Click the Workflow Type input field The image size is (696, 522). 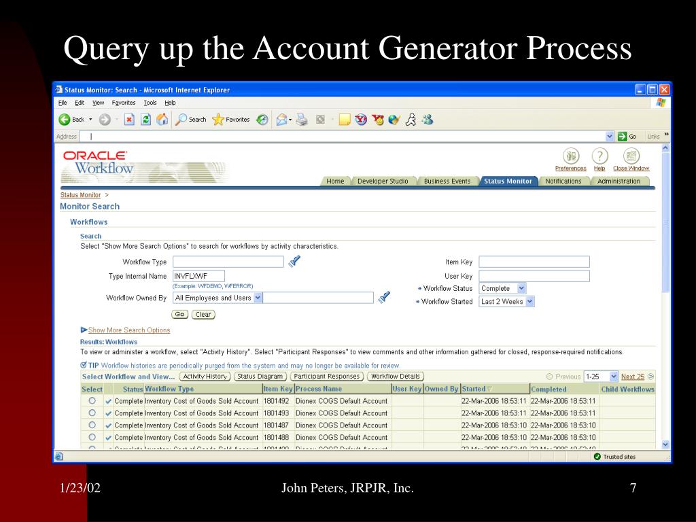coord(228,262)
